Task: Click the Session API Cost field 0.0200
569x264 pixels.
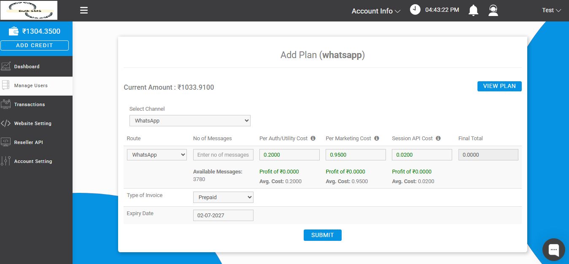Action: pos(422,155)
